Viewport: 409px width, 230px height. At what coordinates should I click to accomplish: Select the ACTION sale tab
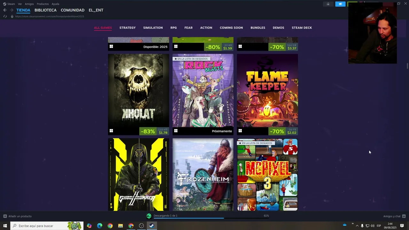click(206, 28)
